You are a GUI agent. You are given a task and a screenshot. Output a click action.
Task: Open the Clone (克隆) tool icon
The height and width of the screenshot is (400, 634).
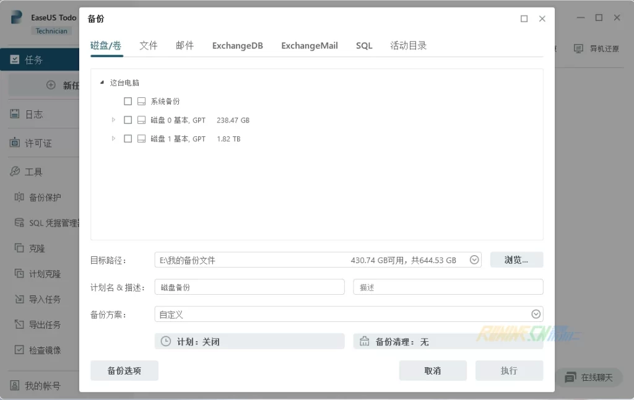(19, 248)
